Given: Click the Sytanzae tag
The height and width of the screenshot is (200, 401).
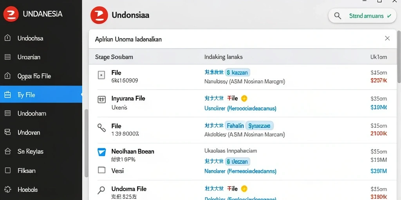Looking at the screenshot, I should tap(259, 126).
